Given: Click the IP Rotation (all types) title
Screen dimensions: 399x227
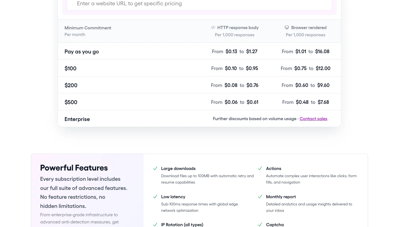Looking at the screenshot, I should [x=182, y=225].
